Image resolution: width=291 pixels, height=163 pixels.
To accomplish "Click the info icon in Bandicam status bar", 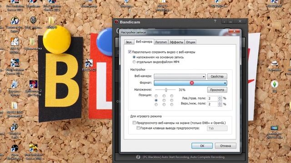I will point(138,157).
